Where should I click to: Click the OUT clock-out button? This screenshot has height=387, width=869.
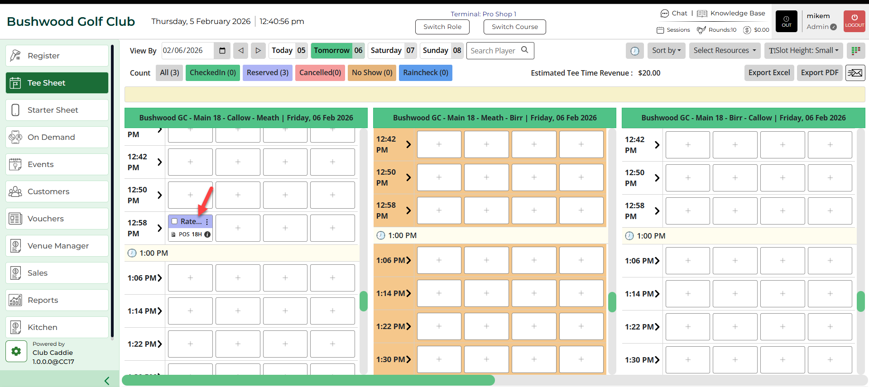(787, 21)
